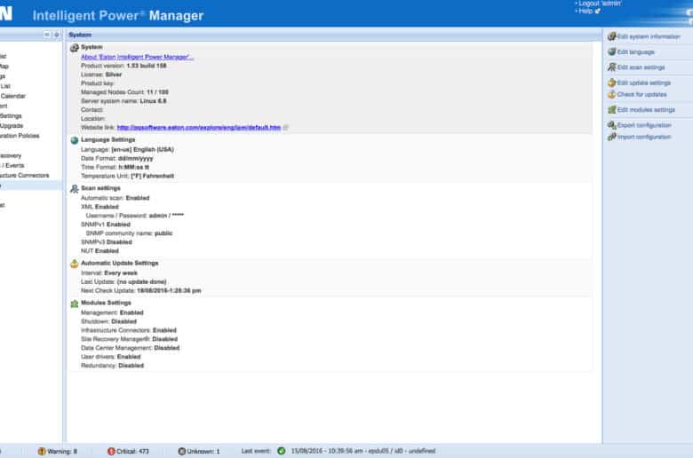The image size is (693, 458).
Task: Click the System panel title bar
Action: coord(334,35)
